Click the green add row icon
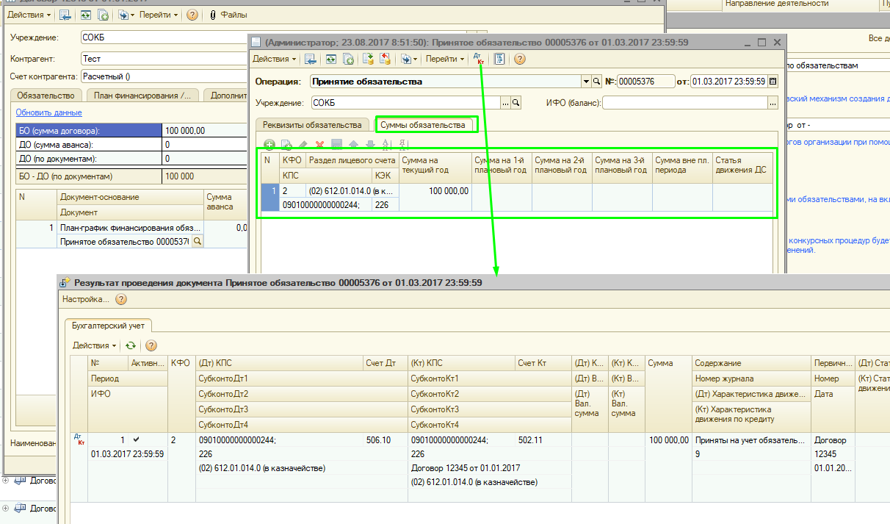890x524 pixels. 269,145
